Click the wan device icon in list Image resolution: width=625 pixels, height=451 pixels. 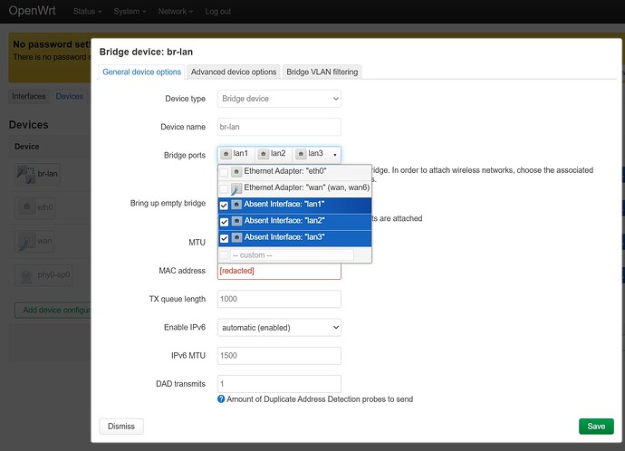[x=26, y=241]
